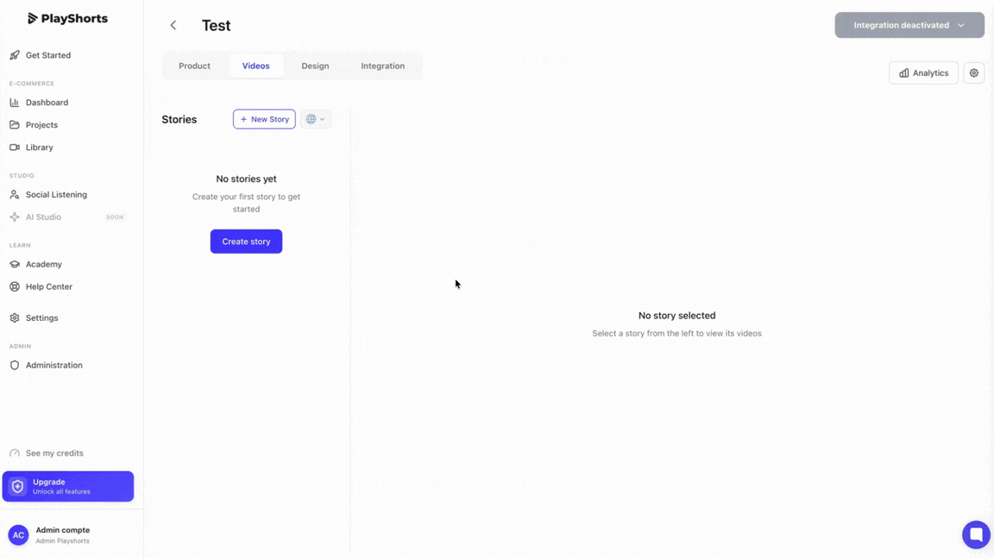Open the Integration tab

point(382,66)
